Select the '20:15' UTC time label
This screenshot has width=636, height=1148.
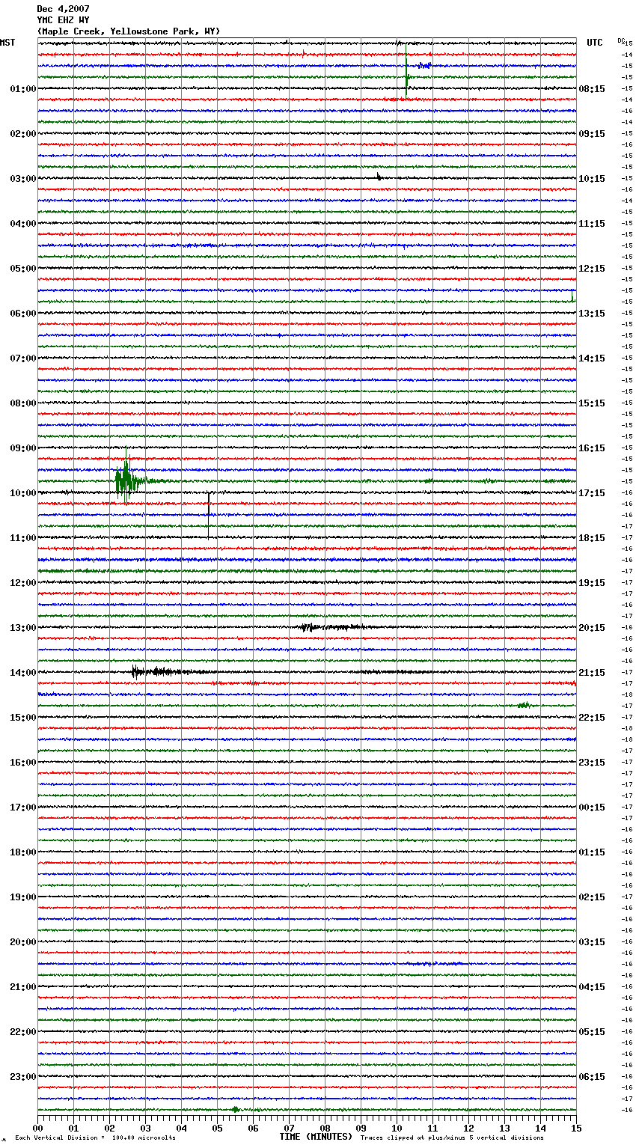592,628
